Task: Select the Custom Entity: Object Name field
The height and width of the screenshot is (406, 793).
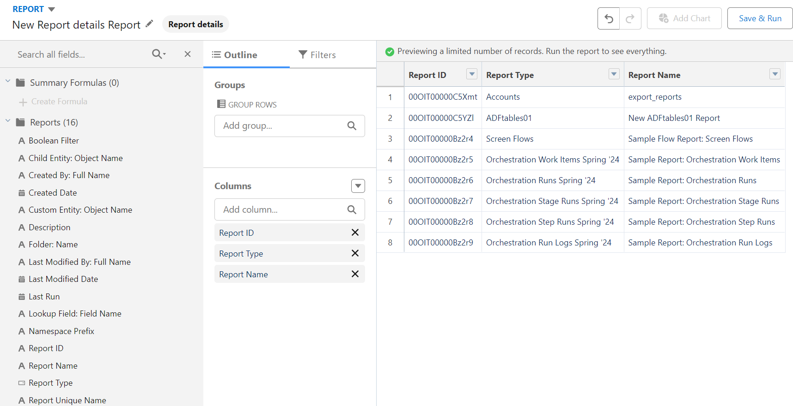Action: click(x=80, y=210)
